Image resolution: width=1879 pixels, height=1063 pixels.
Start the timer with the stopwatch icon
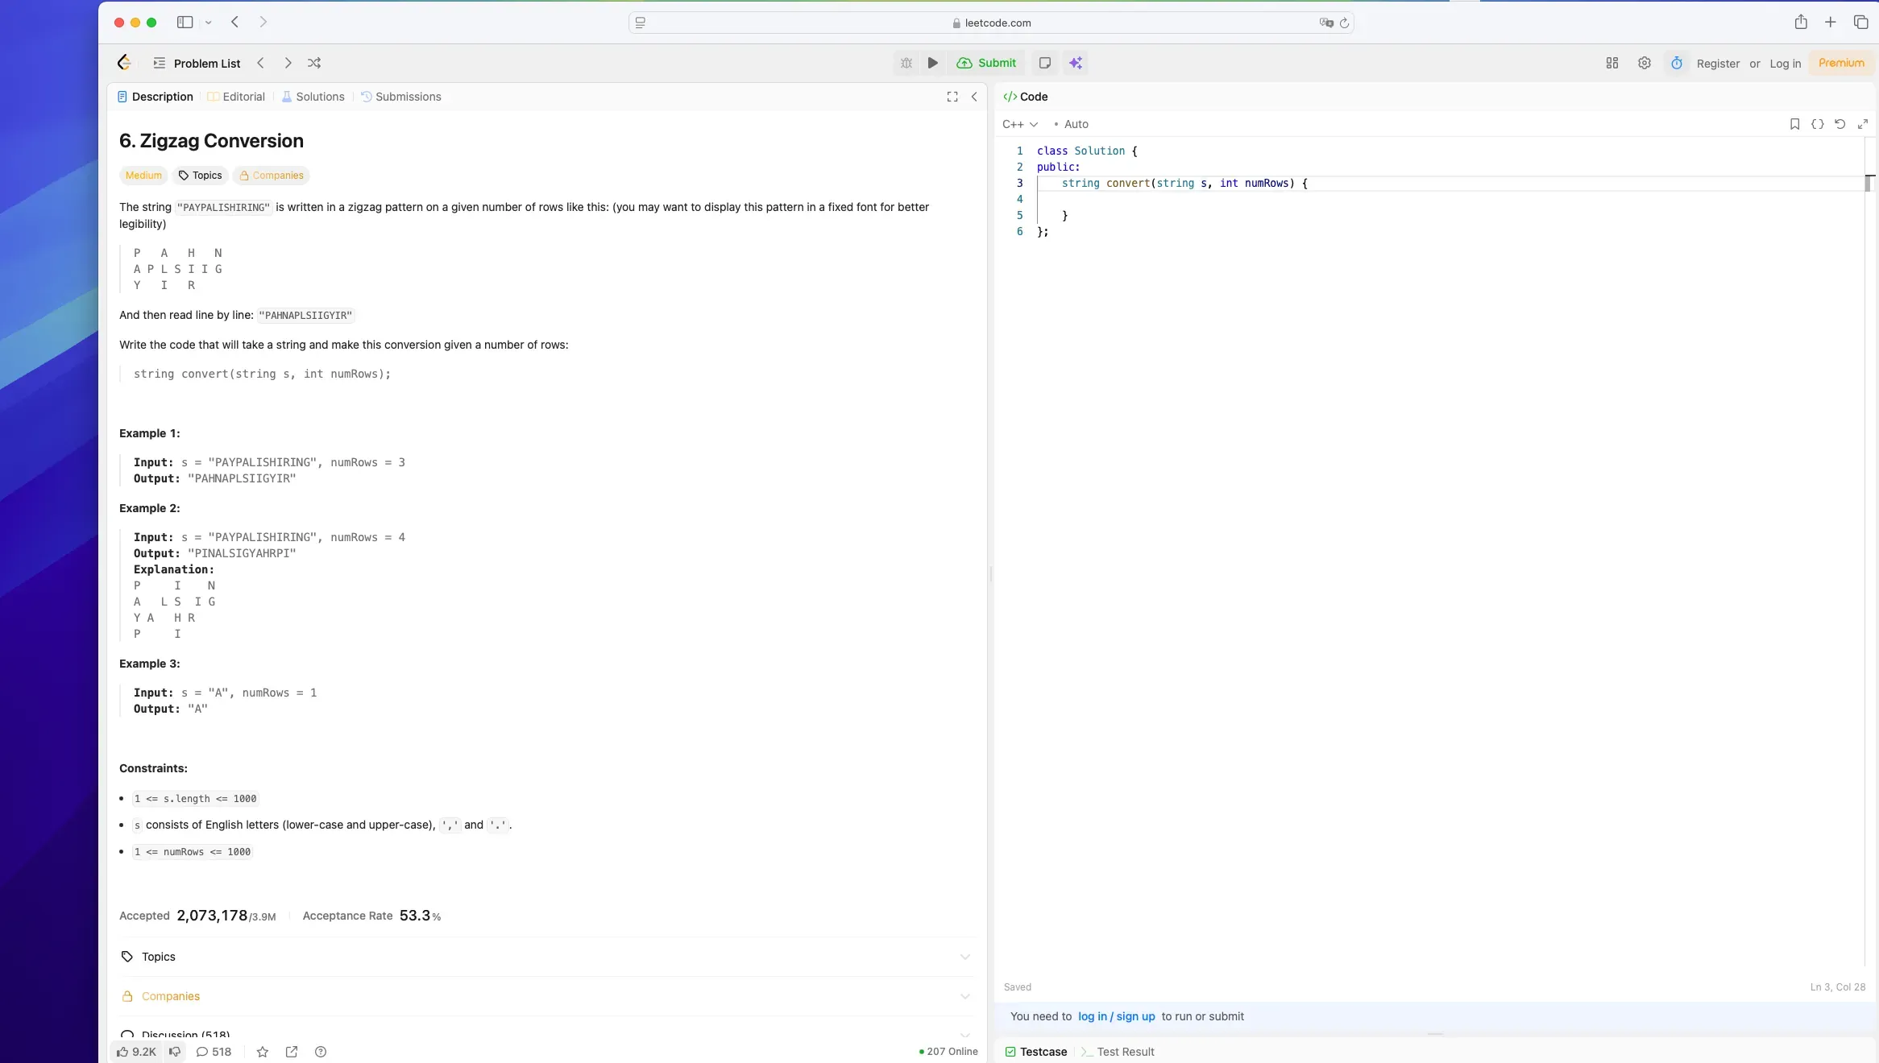1675,63
